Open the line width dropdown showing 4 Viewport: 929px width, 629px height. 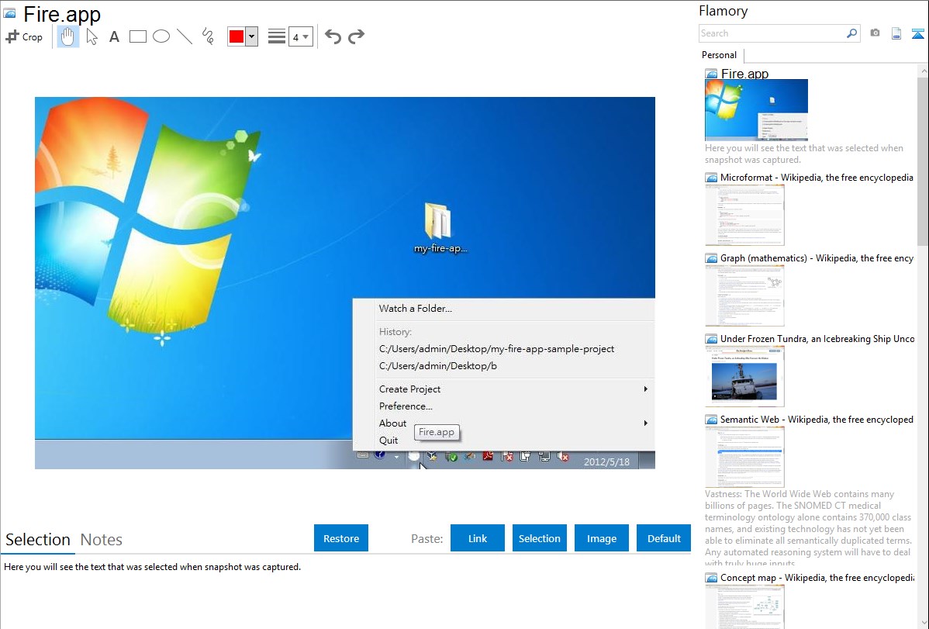pyautogui.click(x=301, y=36)
